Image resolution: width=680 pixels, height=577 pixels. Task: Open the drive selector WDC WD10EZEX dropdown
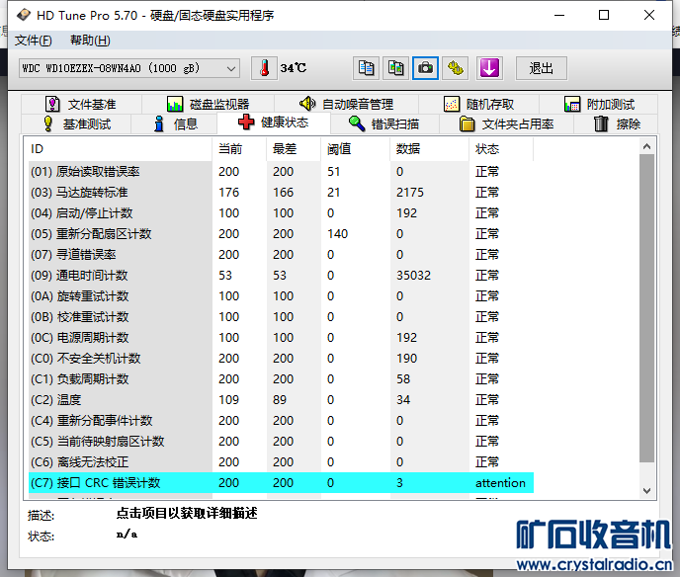click(129, 68)
